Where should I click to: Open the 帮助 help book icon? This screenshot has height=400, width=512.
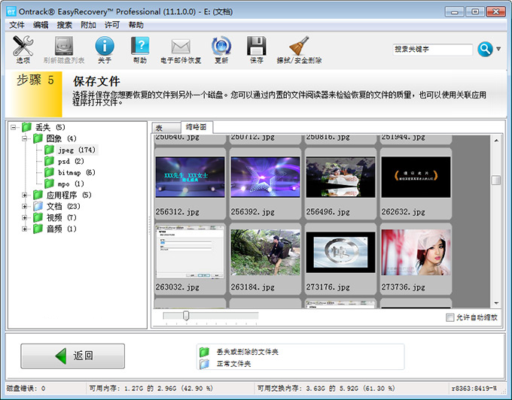(140, 50)
